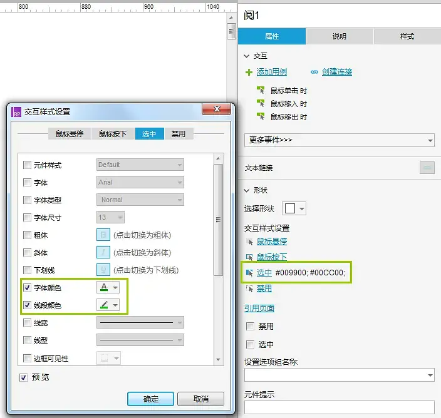
Task: Select the 鼠标移出时 event icon
Action: click(x=261, y=116)
